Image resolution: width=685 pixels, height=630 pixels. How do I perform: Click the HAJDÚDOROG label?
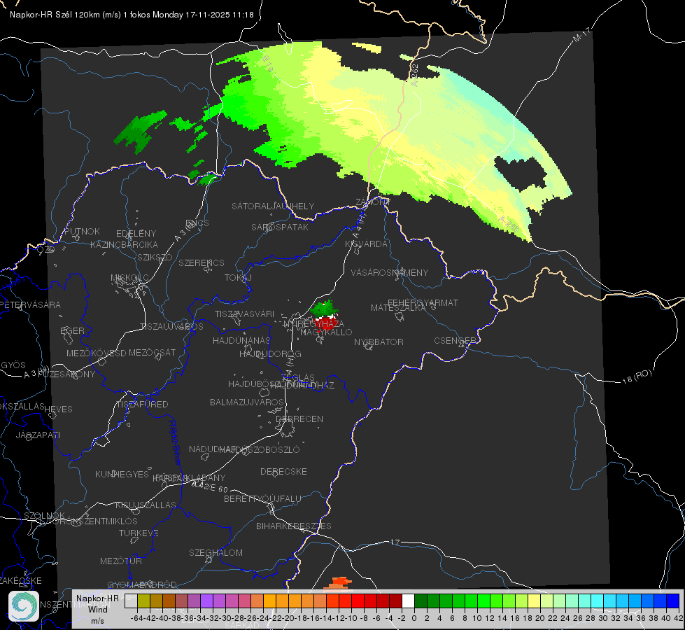(x=270, y=353)
